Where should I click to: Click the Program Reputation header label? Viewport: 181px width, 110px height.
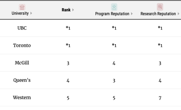(112, 14)
